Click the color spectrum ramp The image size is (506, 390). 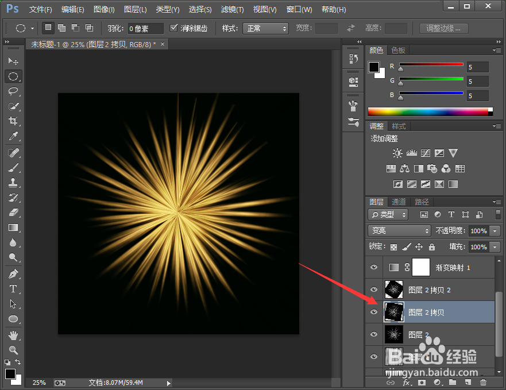tap(430, 111)
